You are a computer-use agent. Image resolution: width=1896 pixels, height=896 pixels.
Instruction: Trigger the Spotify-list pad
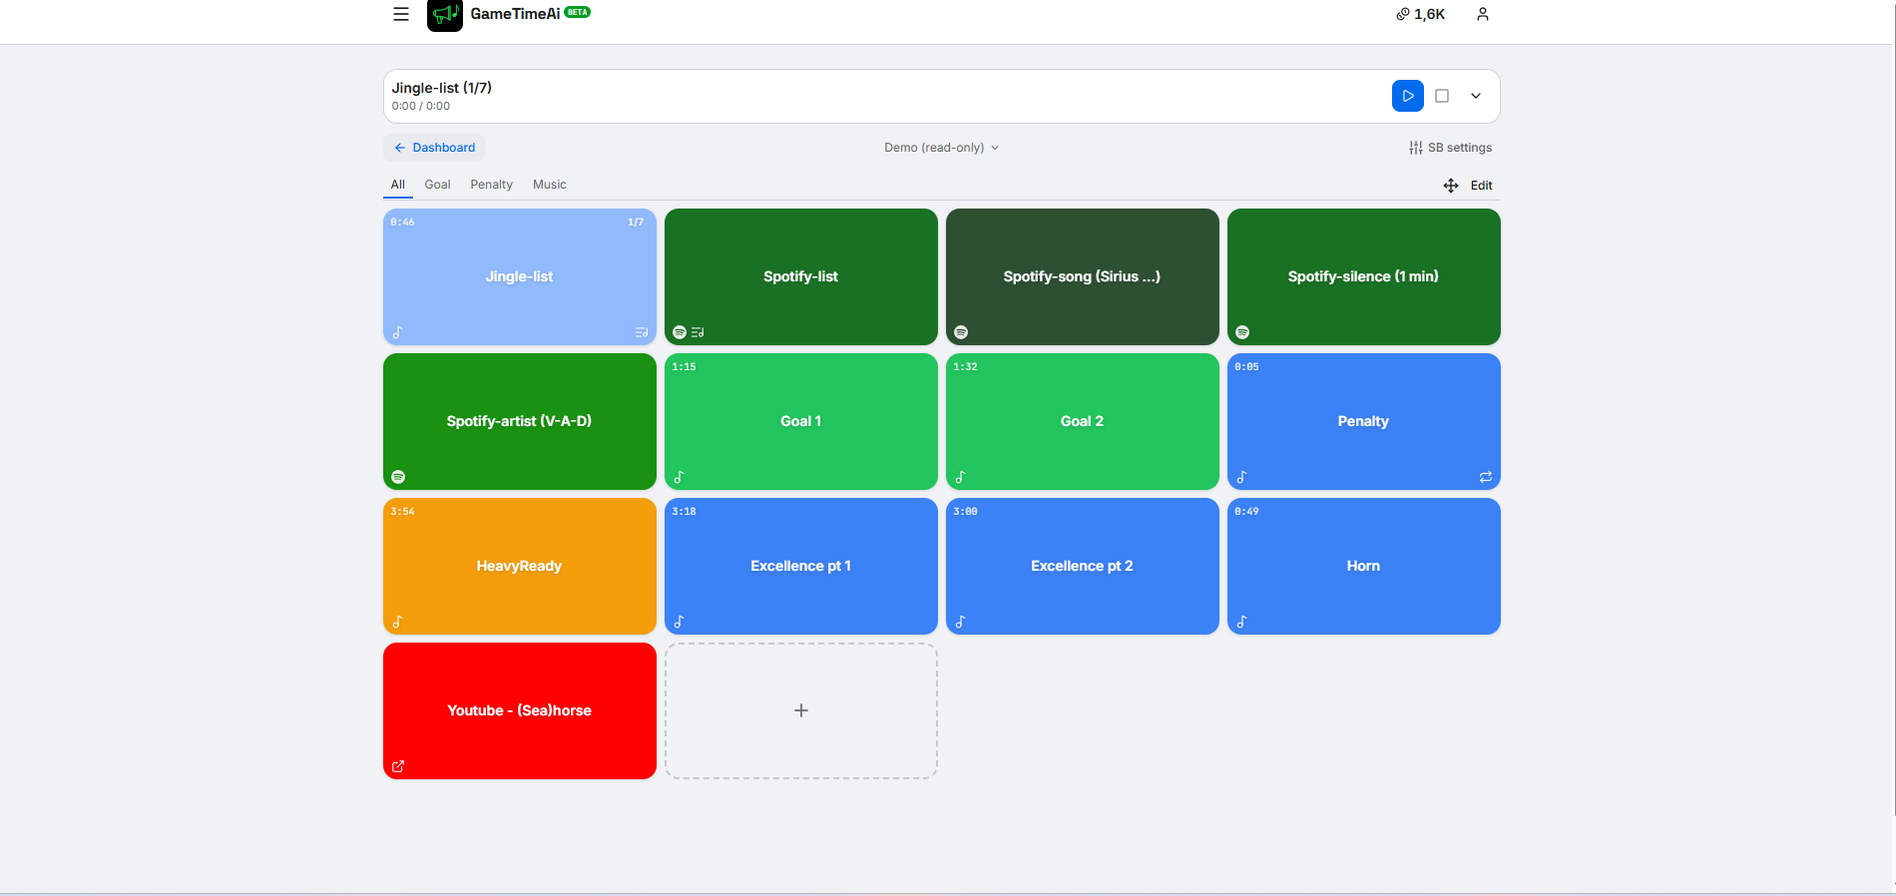pos(801,276)
